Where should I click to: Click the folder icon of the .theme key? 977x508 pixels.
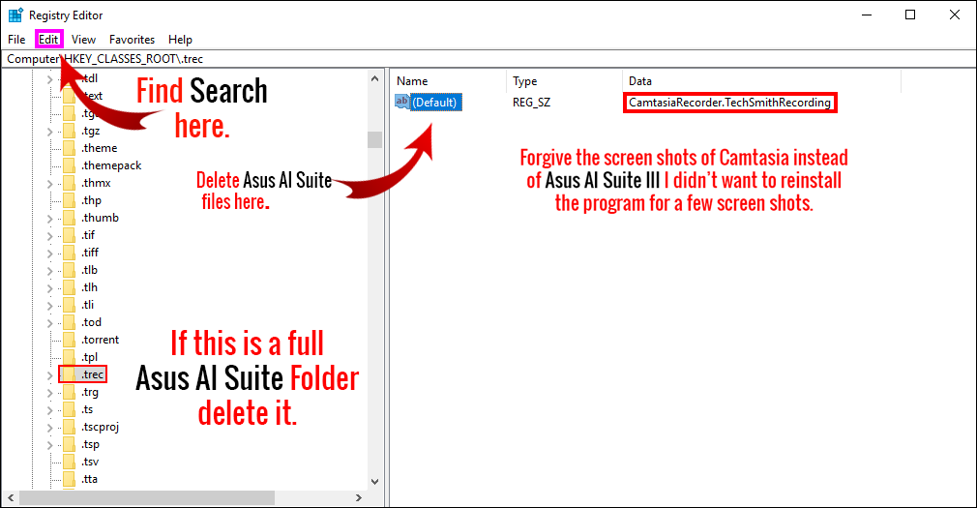(69, 148)
